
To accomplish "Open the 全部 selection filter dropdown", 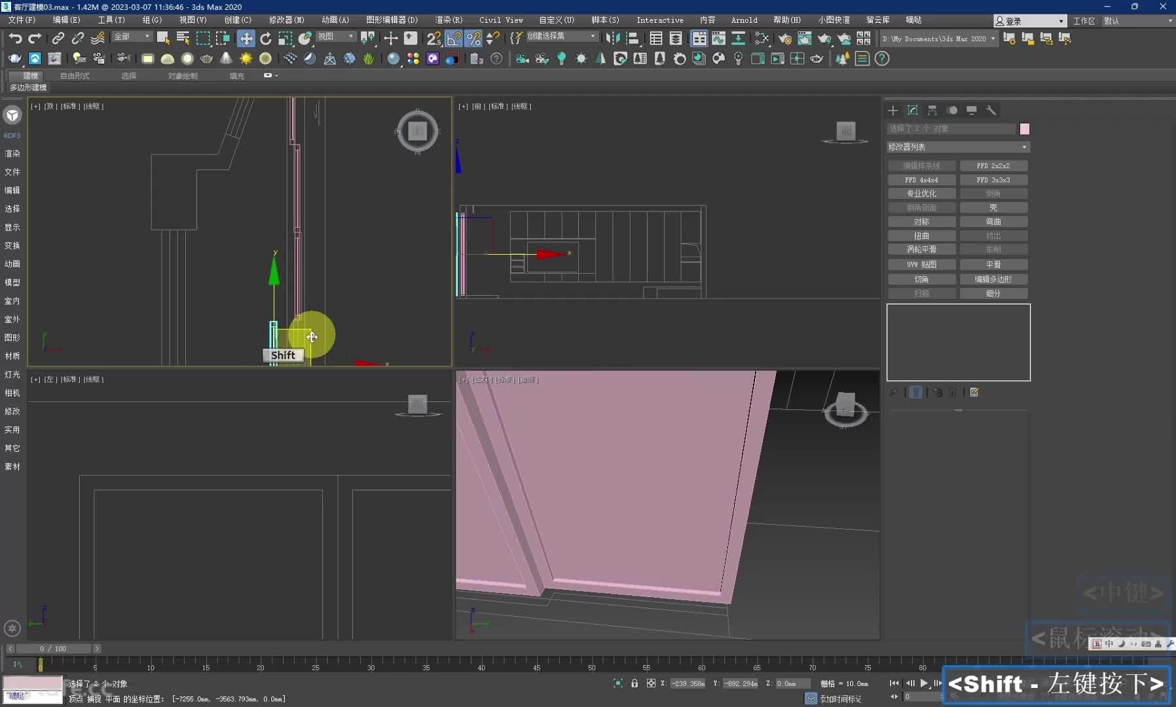I will tap(132, 37).
